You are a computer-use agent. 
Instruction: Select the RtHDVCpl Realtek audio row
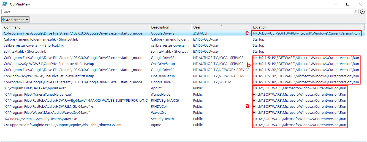(49, 106)
